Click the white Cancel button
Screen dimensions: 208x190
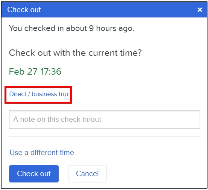click(87, 174)
